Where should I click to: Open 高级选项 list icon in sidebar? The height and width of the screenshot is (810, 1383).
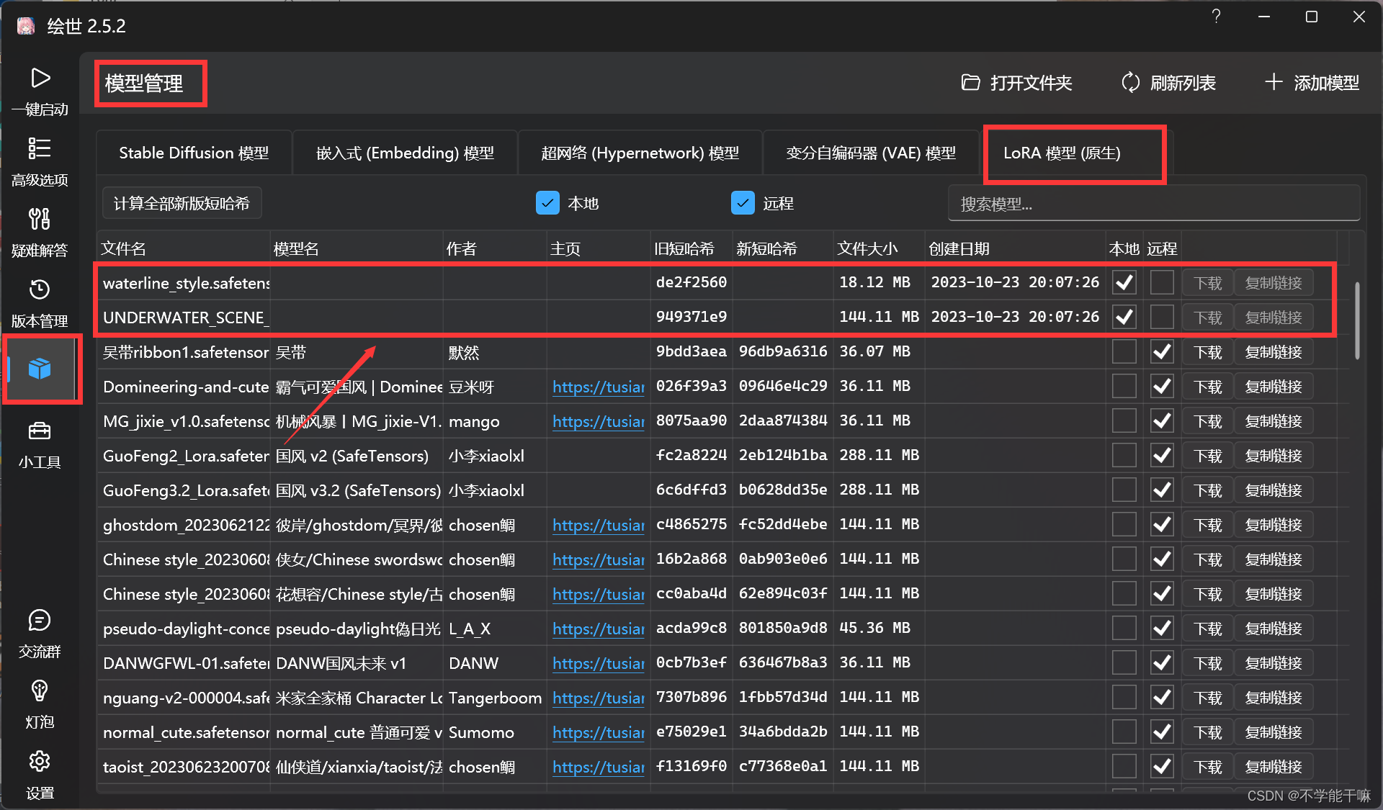[39, 148]
